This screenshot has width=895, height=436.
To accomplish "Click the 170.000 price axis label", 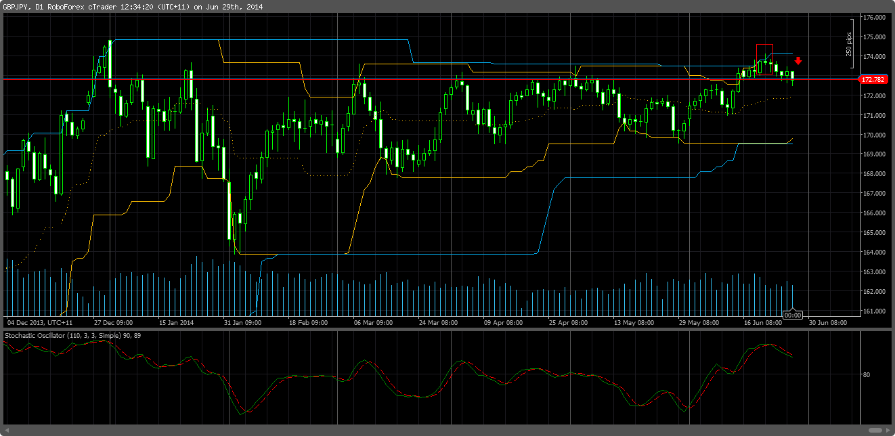I will tap(873, 135).
